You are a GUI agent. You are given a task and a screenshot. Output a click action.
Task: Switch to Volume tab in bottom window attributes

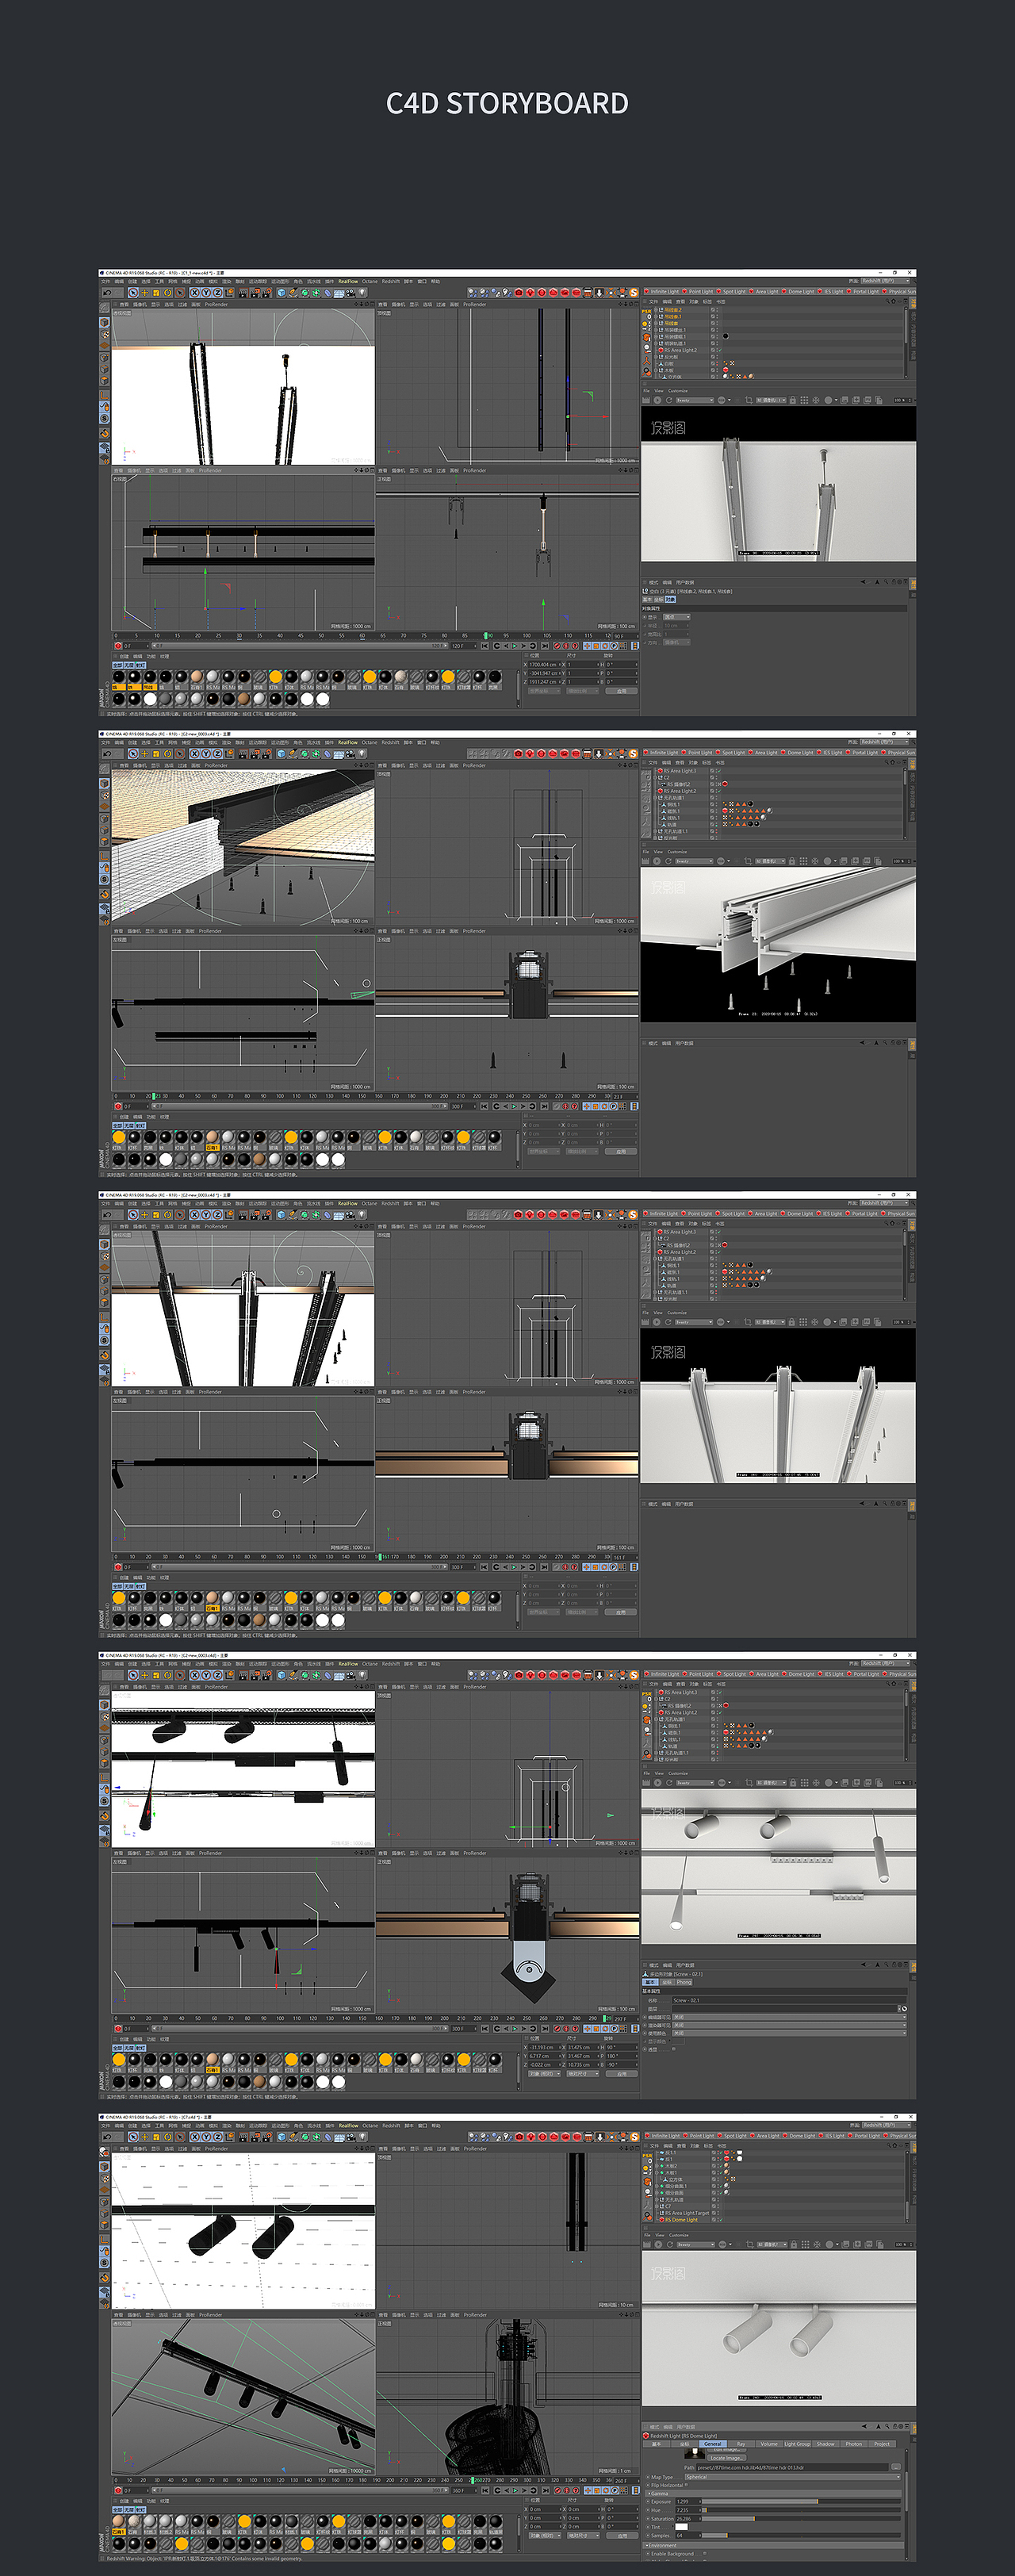tap(769, 2444)
